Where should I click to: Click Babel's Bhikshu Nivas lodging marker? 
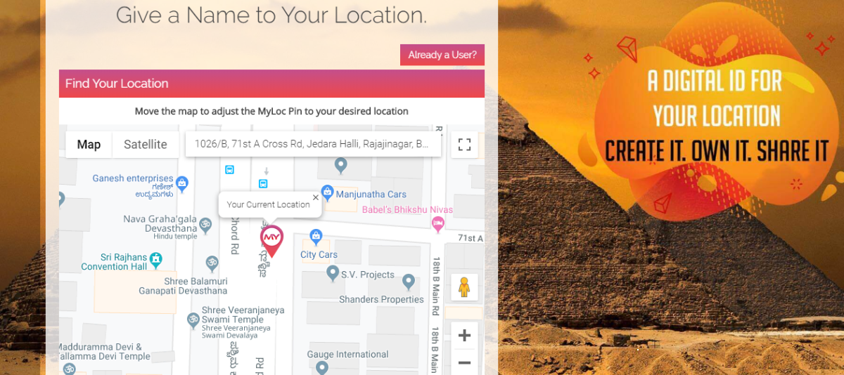tap(437, 223)
